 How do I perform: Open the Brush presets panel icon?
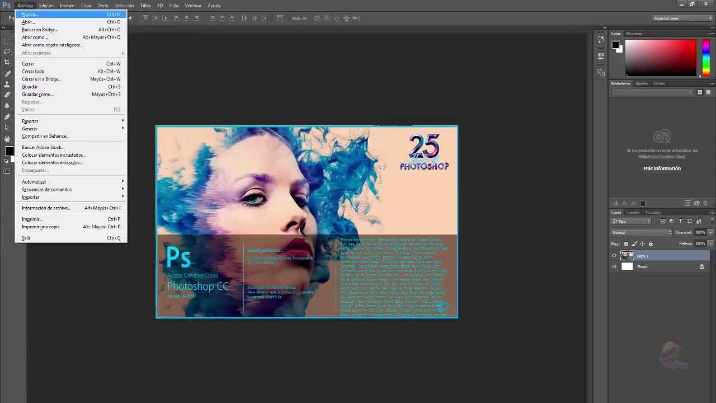pyautogui.click(x=601, y=73)
